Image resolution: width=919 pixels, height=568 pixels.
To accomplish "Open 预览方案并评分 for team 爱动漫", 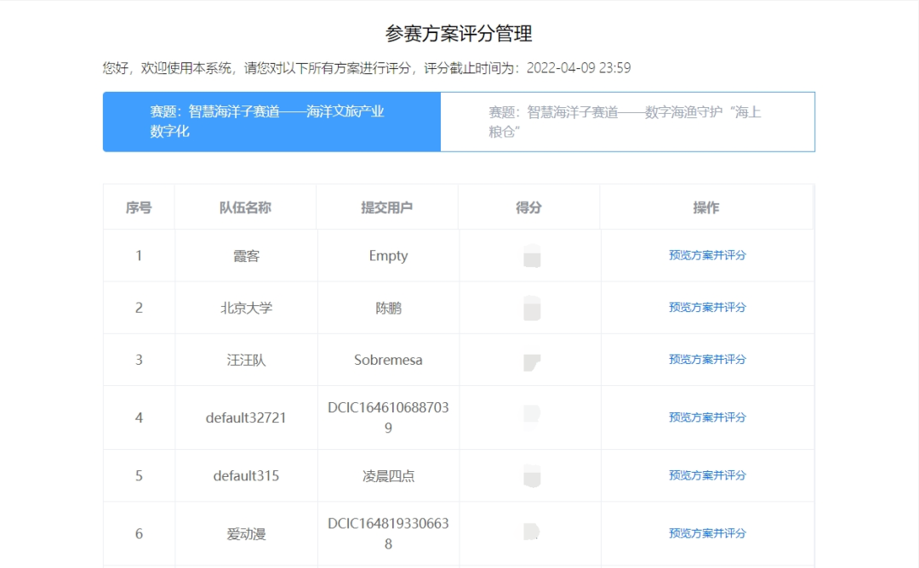I will [x=707, y=533].
